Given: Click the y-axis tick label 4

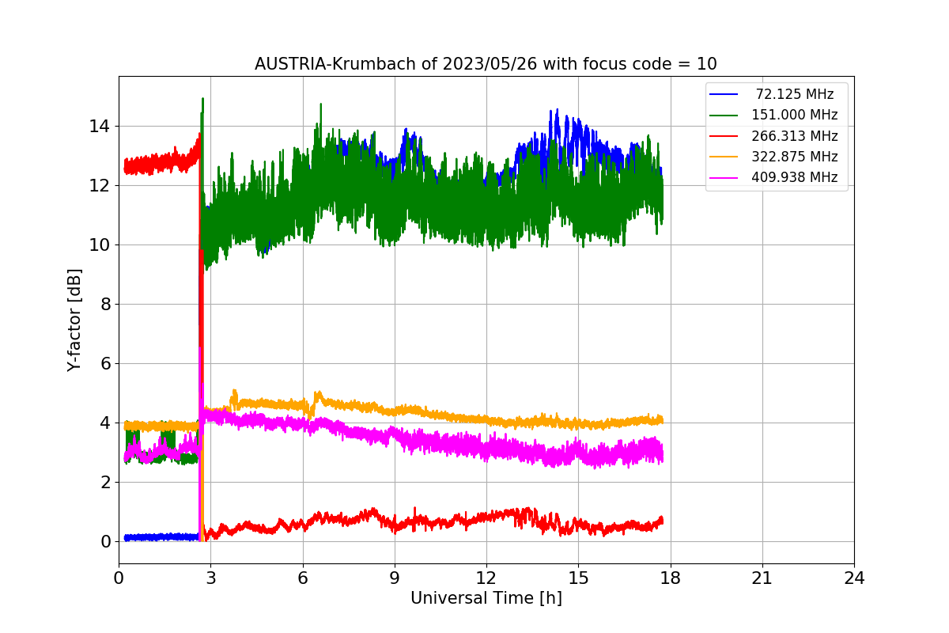Looking at the screenshot, I should click(106, 423).
